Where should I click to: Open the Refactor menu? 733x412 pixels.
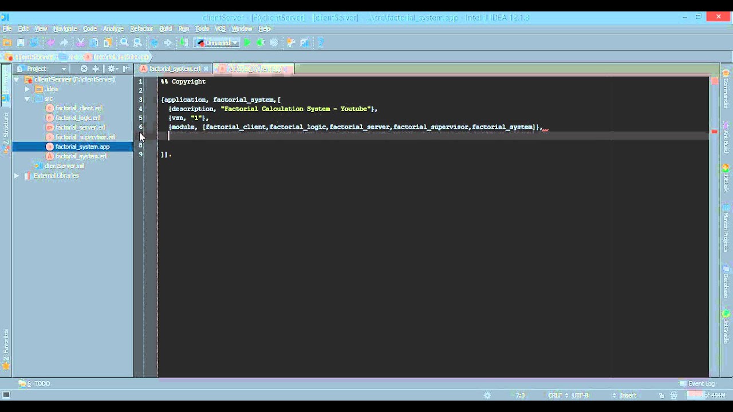tap(141, 29)
